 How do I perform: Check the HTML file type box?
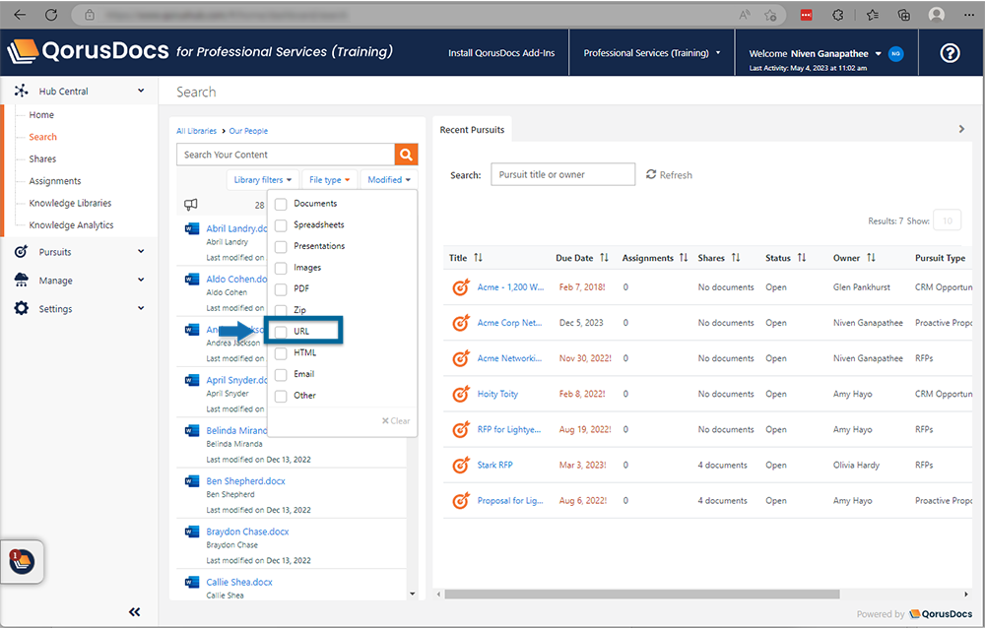(281, 353)
